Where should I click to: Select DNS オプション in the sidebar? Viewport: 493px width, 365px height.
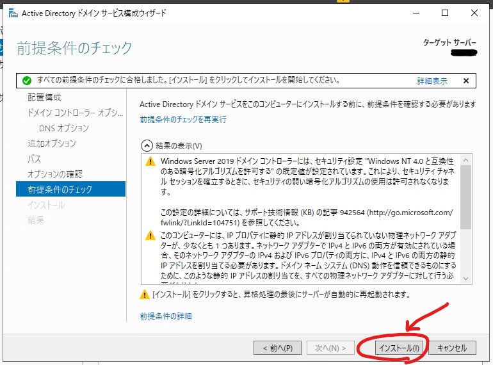(x=64, y=128)
